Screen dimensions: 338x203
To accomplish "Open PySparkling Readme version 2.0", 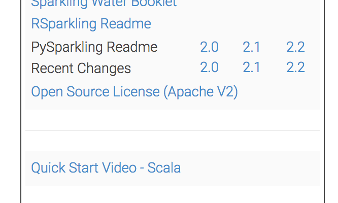I will 209,47.
